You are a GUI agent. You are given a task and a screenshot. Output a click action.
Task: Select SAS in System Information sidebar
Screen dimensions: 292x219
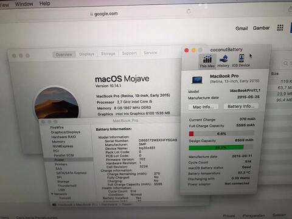click(58, 169)
